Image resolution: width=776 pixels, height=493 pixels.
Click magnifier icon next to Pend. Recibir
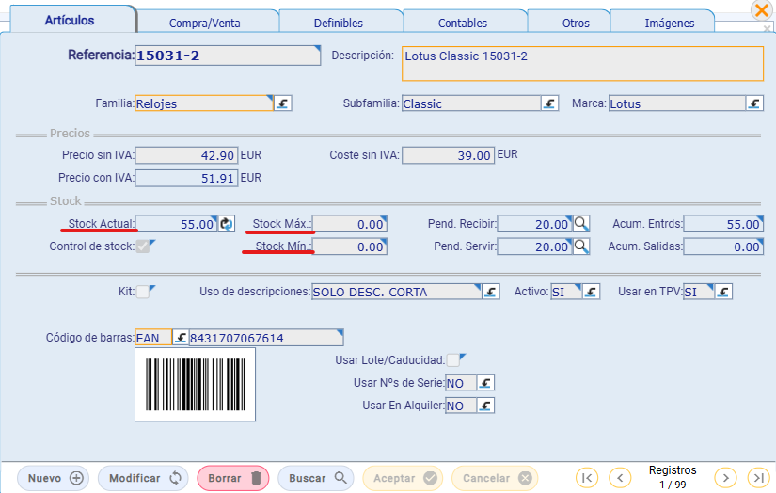(581, 224)
